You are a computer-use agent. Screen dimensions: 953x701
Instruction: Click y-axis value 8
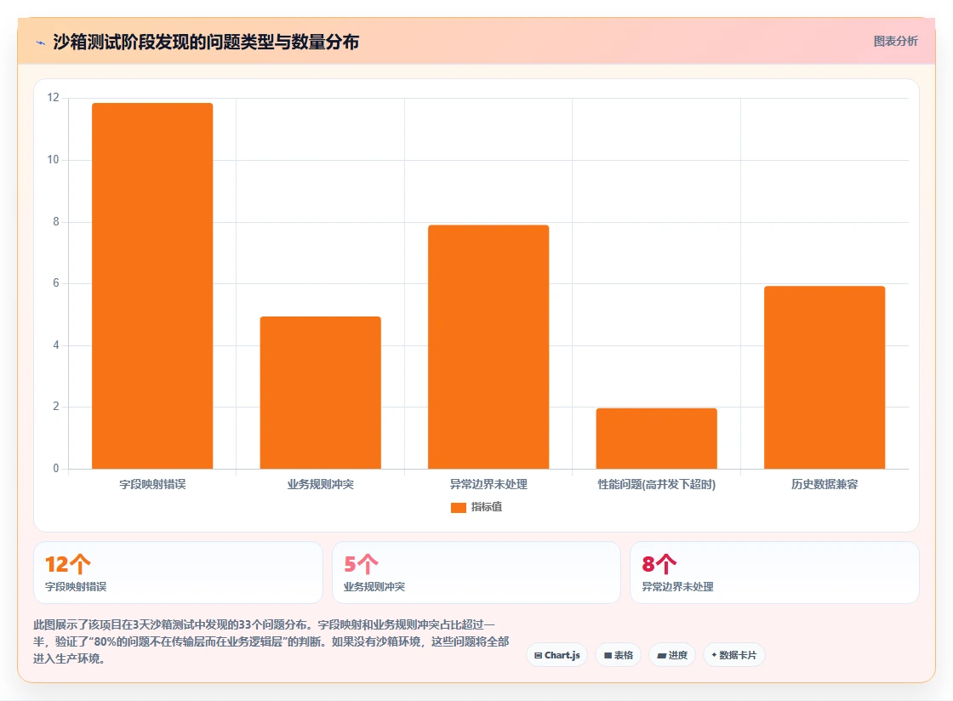tap(56, 222)
